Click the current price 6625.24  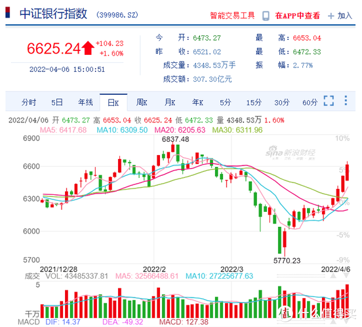(x=54, y=48)
